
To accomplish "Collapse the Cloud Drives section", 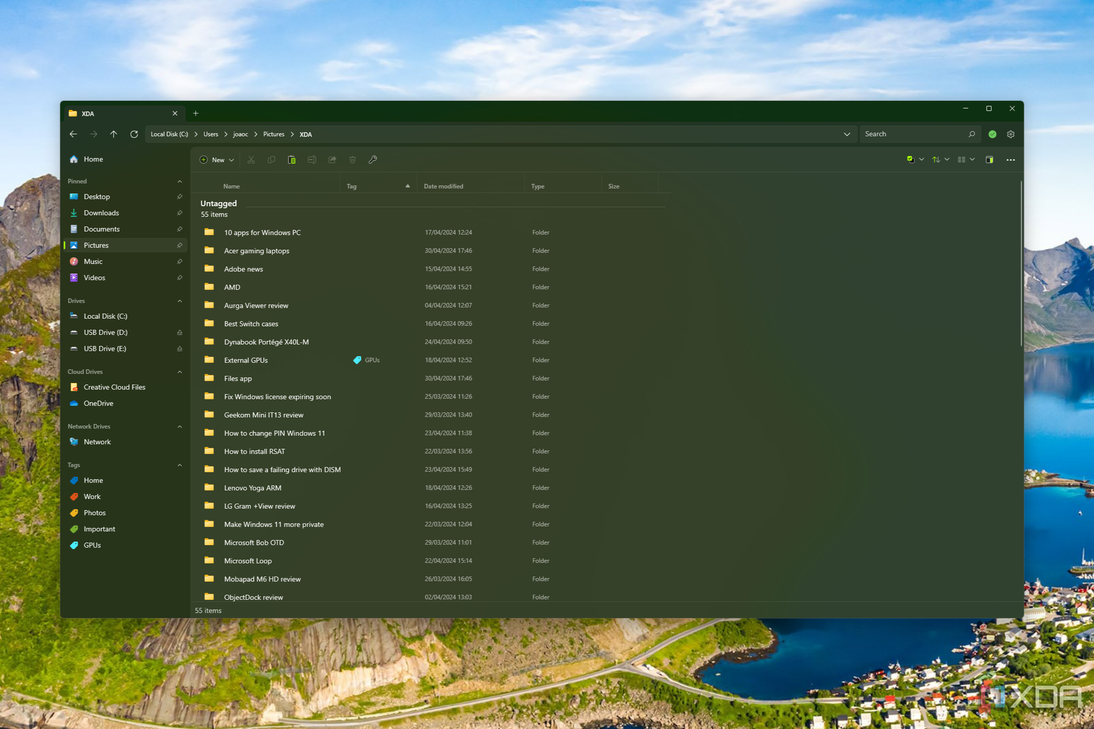I will (179, 372).
